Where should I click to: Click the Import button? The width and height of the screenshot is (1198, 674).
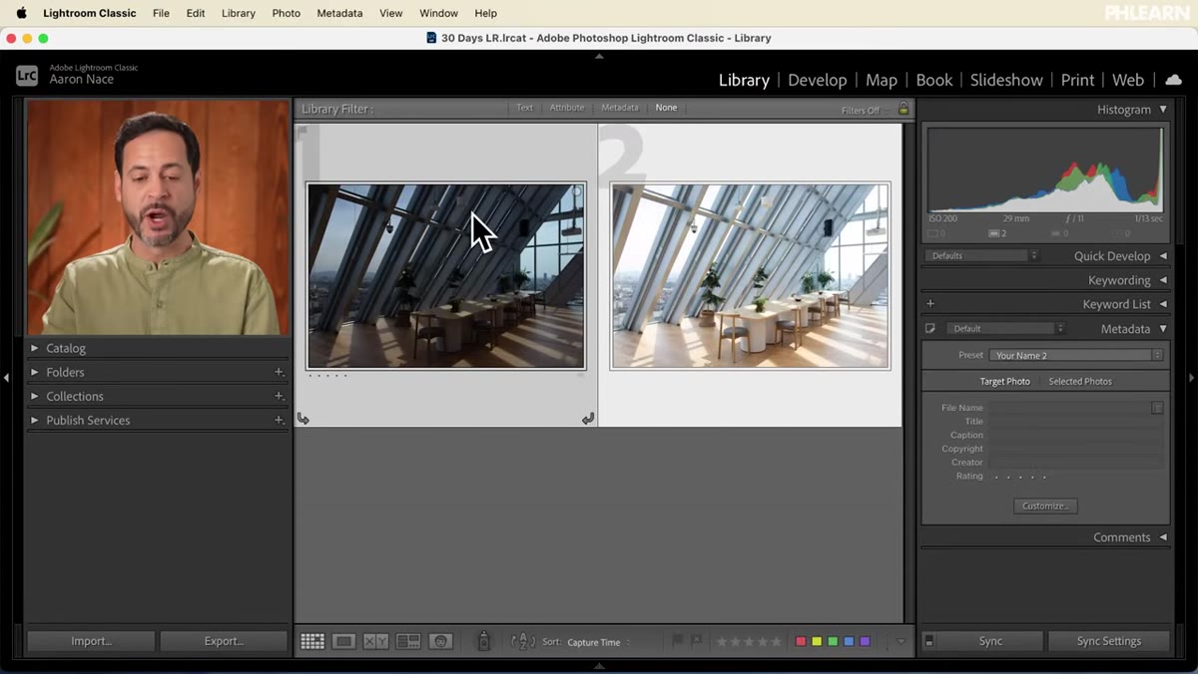pos(91,641)
